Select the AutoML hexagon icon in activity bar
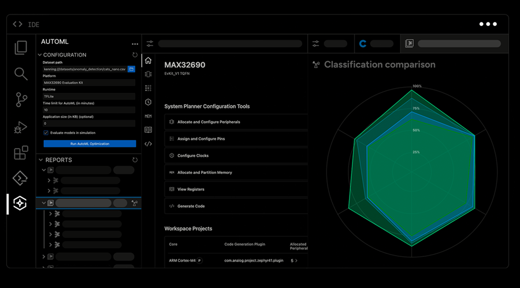The image size is (520, 288). click(20, 203)
